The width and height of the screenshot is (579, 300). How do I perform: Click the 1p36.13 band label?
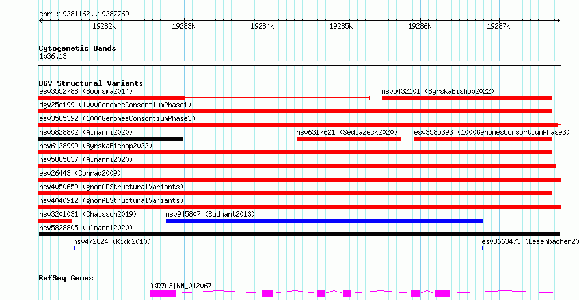tap(53, 57)
